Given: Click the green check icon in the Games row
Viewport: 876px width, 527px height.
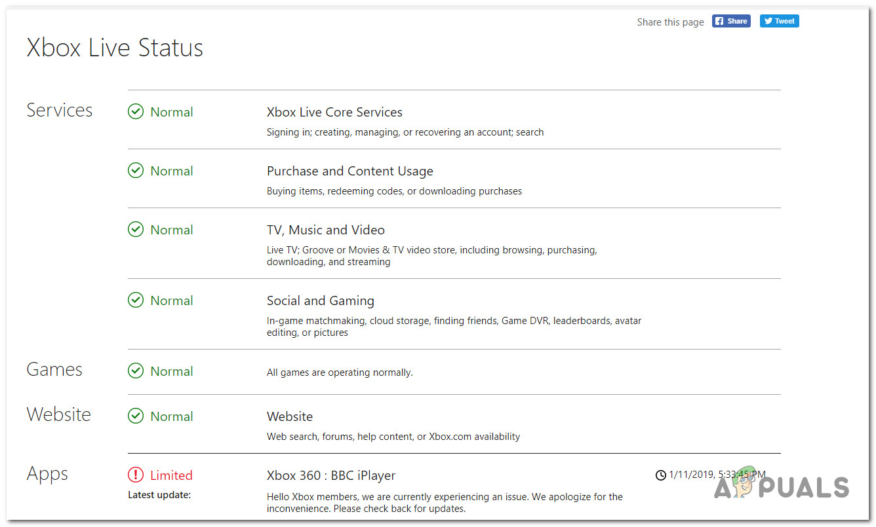Looking at the screenshot, I should click(x=136, y=371).
